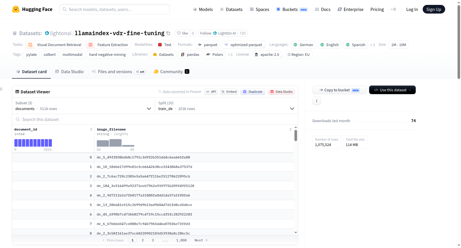Screen dimensions: 461x248
Task: Go to page 2 of results
Action: click(143, 240)
